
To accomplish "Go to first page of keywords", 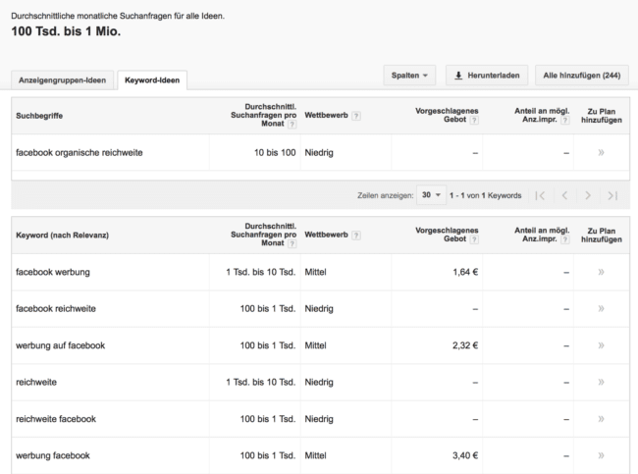I will pos(540,195).
